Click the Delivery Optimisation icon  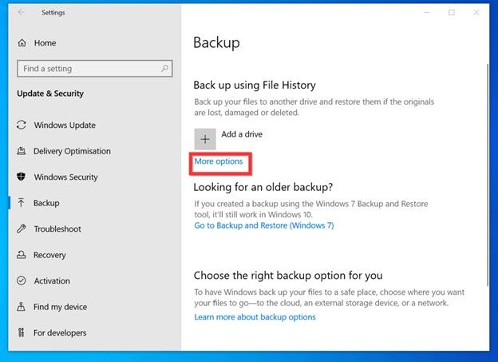pos(22,152)
